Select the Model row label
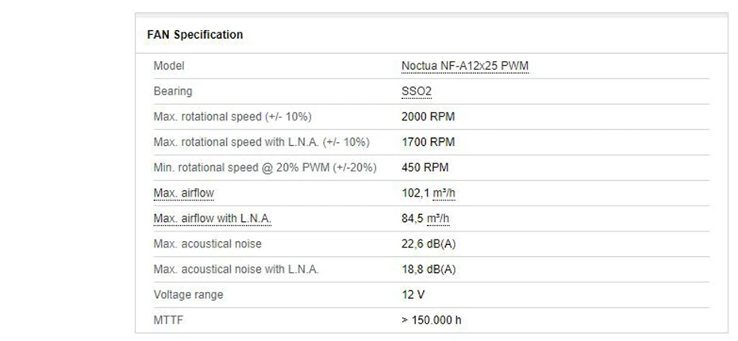 tap(169, 67)
